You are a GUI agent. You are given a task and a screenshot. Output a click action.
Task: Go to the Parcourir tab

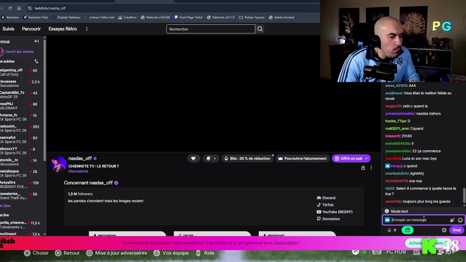coord(31,29)
